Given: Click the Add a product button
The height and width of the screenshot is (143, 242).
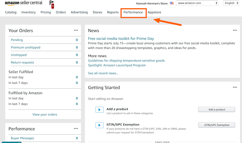Looking at the screenshot, I should (x=217, y=110).
